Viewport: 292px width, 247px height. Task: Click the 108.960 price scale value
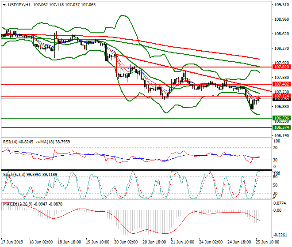pyautogui.click(x=281, y=19)
